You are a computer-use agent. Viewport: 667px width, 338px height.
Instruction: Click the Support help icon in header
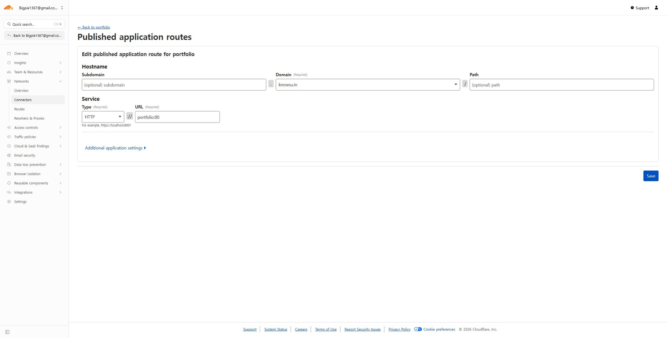pyautogui.click(x=632, y=8)
